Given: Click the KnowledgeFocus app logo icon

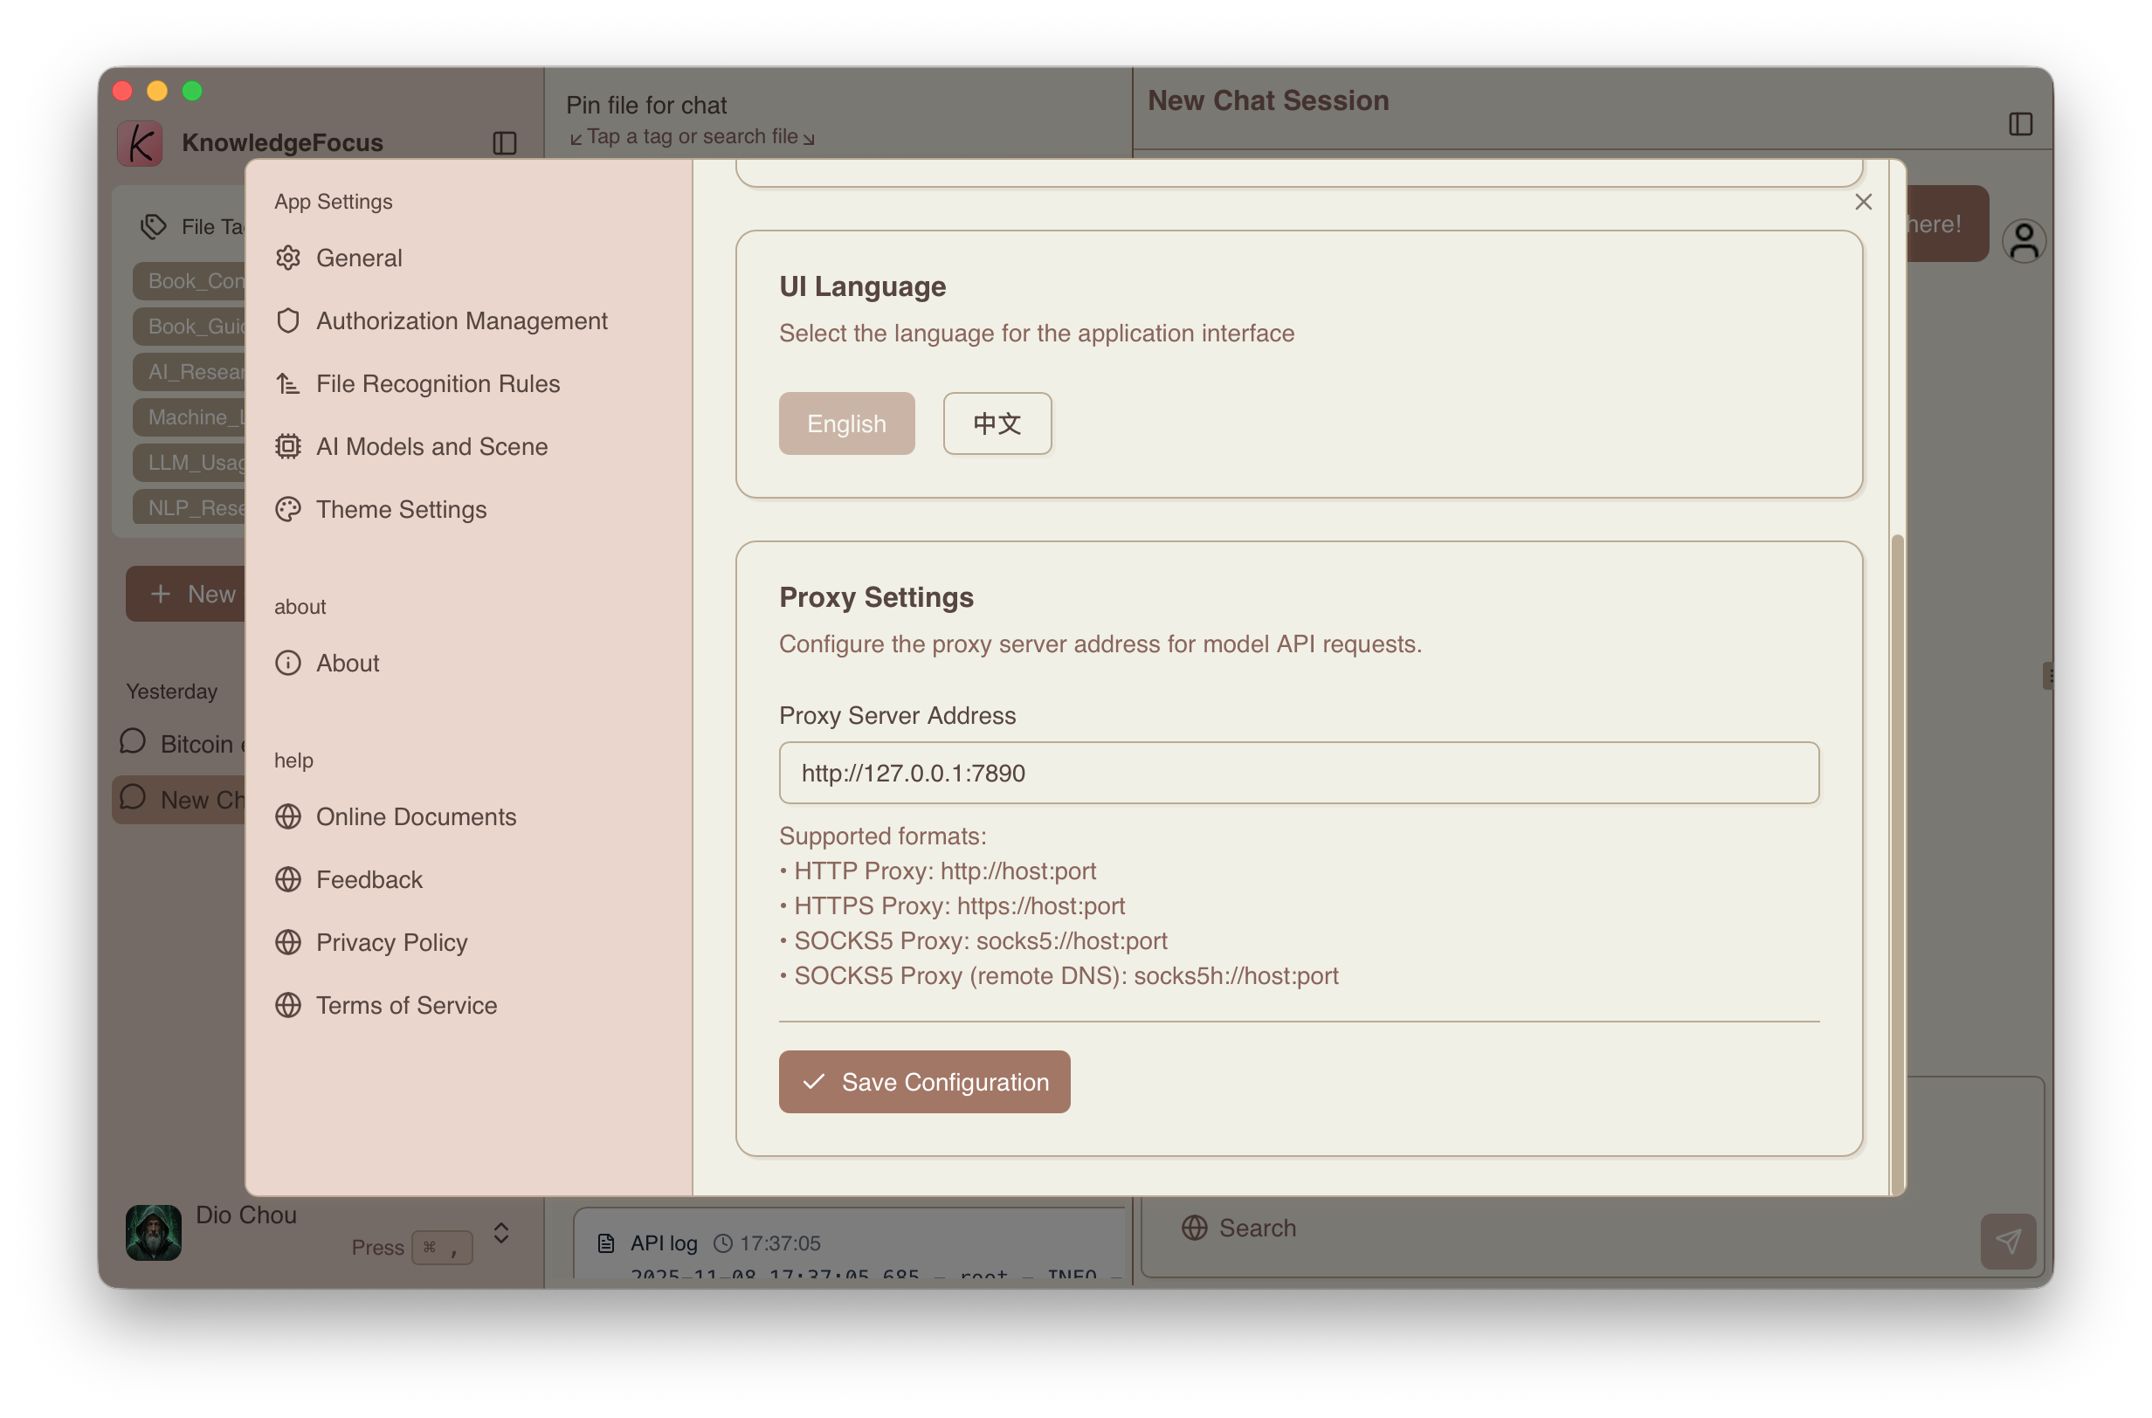Looking at the screenshot, I should coord(140,143).
